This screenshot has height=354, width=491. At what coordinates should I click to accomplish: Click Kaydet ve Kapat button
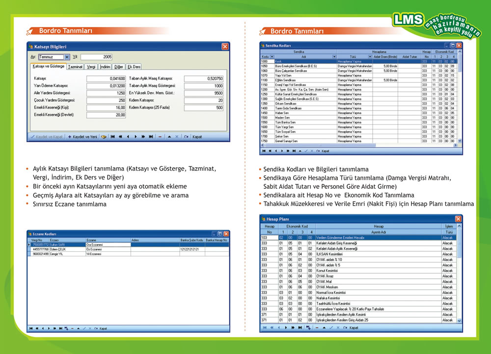click(47, 137)
